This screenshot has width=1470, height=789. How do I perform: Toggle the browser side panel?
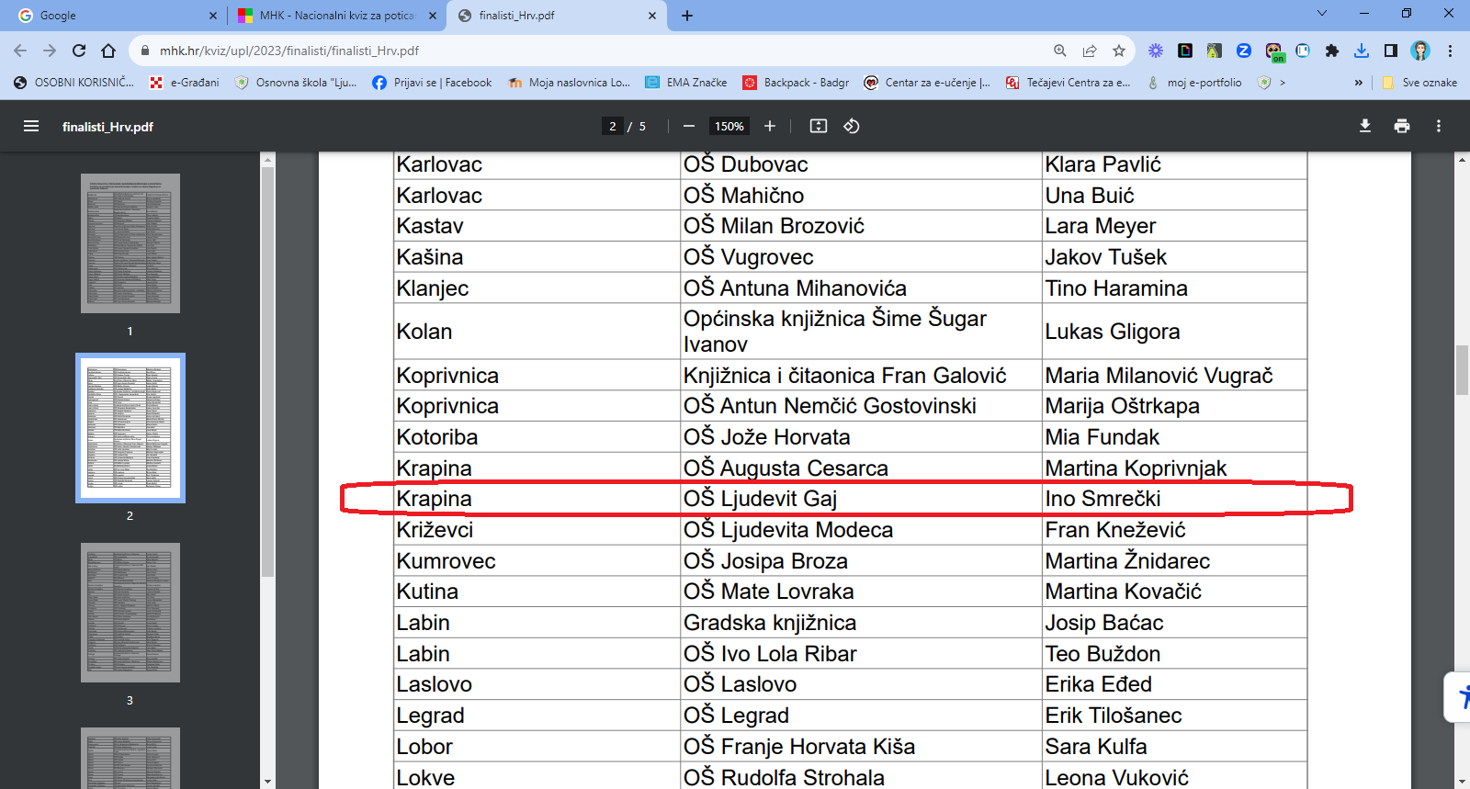point(1391,51)
